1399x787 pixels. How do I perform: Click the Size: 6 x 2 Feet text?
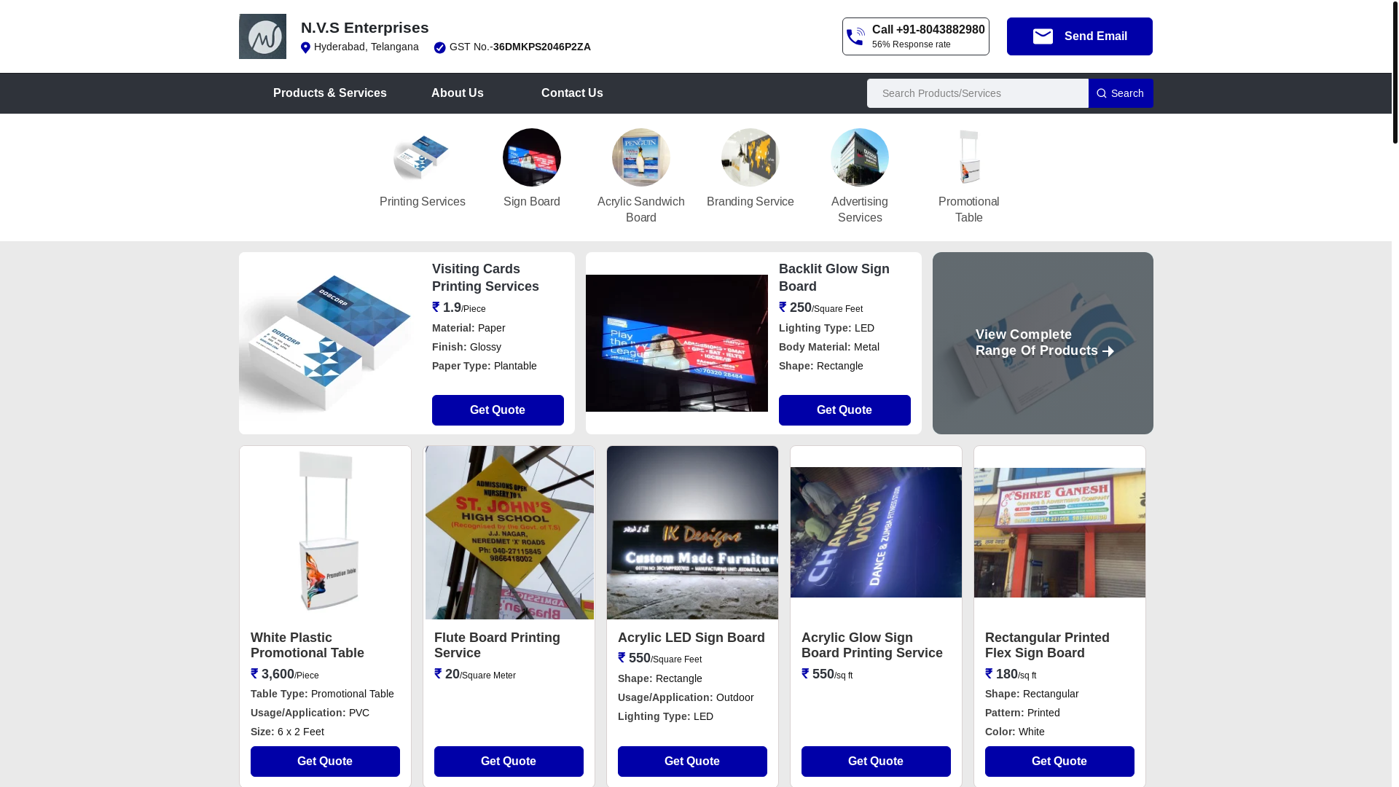(x=287, y=732)
